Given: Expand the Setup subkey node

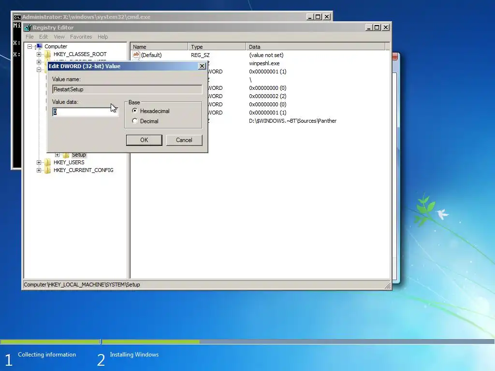Looking at the screenshot, I should [x=57, y=155].
